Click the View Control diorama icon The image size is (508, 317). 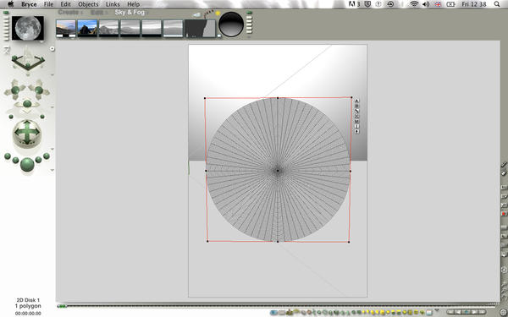[28, 61]
